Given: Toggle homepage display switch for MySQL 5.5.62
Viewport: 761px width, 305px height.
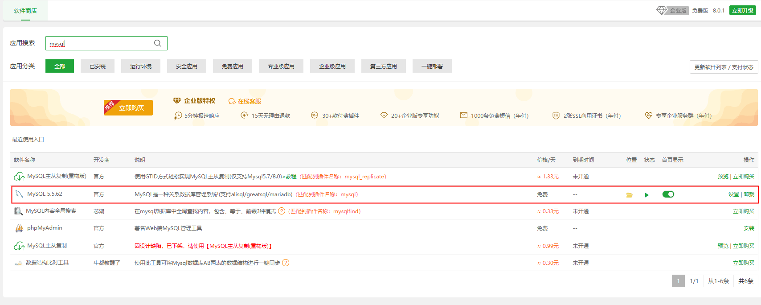Looking at the screenshot, I should pyautogui.click(x=668, y=194).
